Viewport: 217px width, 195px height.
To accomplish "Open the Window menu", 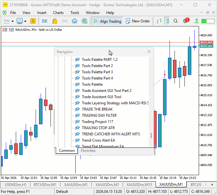I will coord(93,13).
